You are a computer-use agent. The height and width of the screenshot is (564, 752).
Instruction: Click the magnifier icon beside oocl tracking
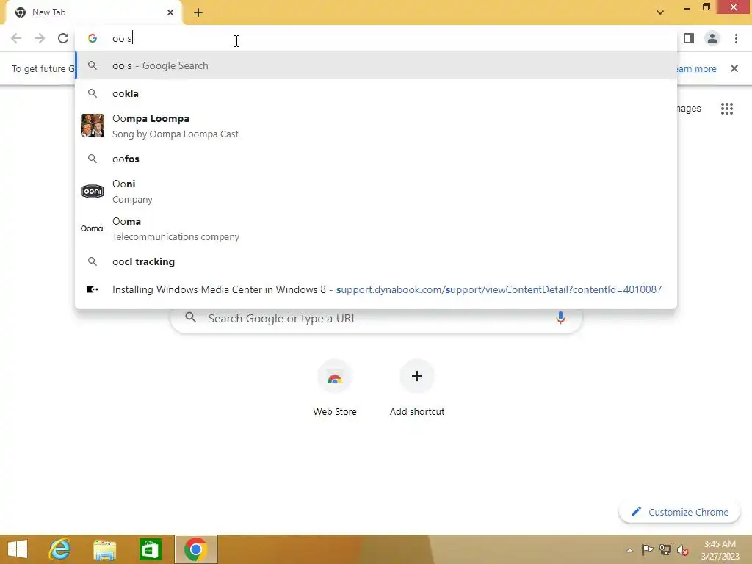click(x=93, y=261)
